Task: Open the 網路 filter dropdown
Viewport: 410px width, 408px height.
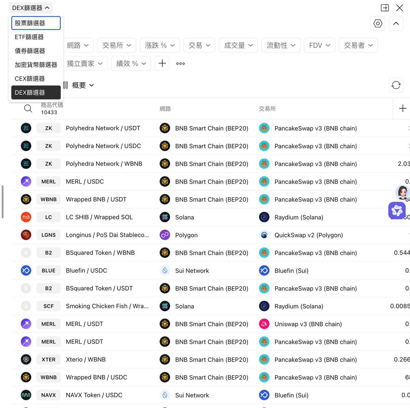Action: click(x=78, y=45)
